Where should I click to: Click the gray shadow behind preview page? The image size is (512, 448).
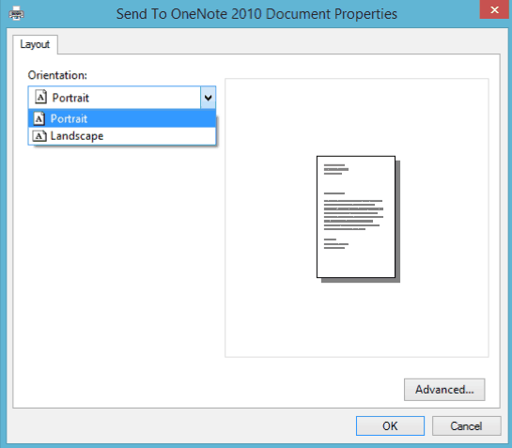(x=397, y=222)
